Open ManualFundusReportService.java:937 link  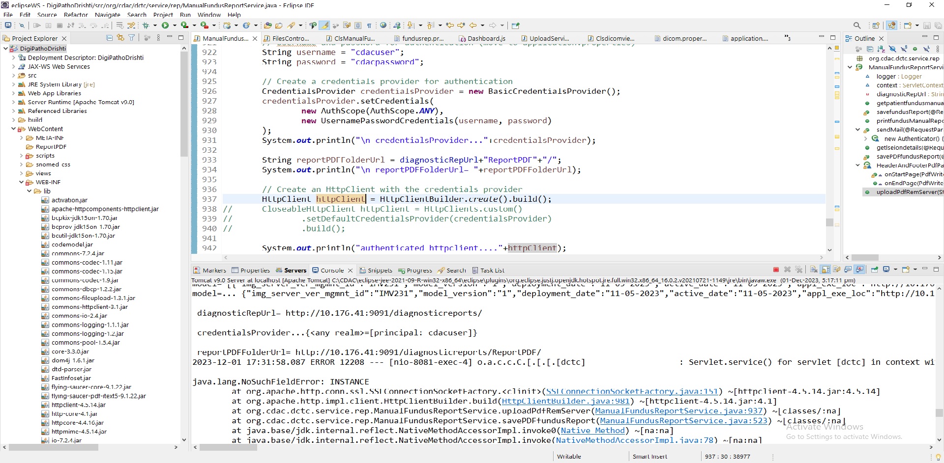click(678, 411)
